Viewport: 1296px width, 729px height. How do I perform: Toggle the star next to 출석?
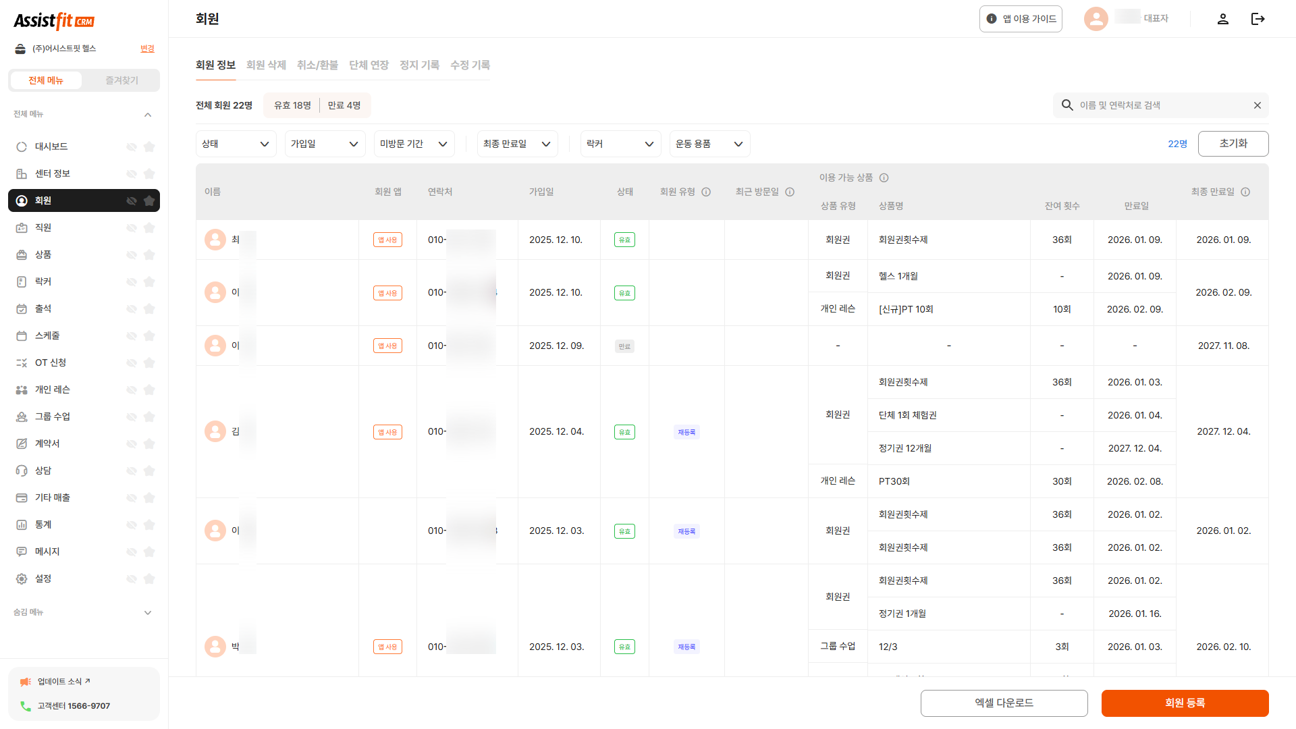(149, 308)
